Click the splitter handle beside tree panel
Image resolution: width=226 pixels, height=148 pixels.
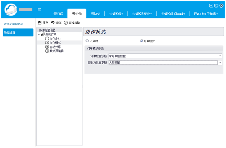click(x=83, y=87)
